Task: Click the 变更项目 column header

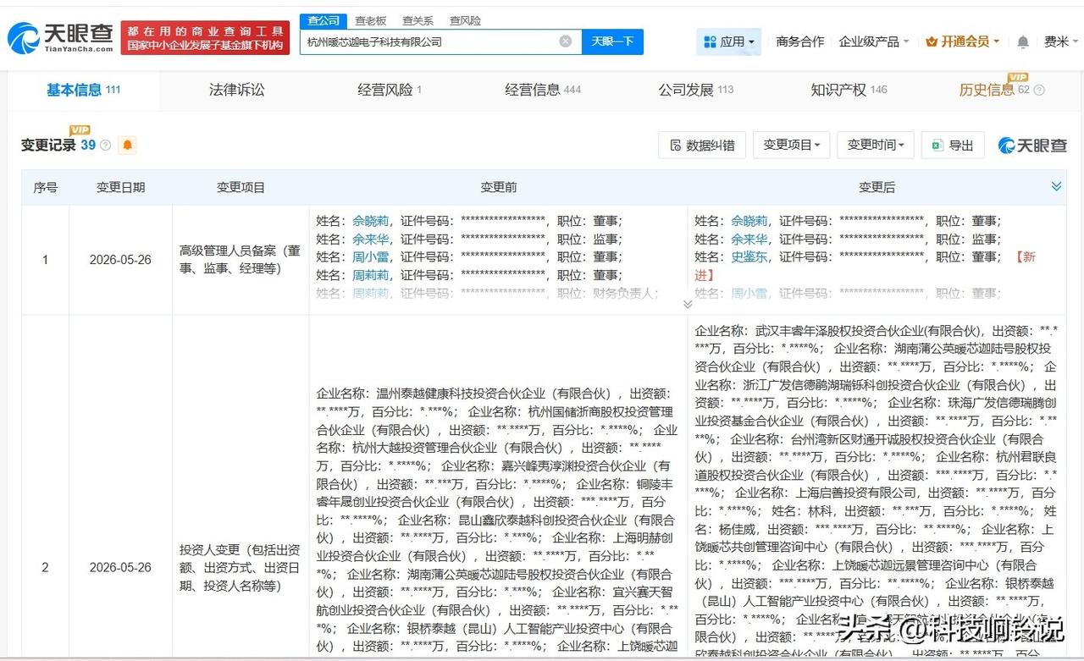Action: click(241, 187)
